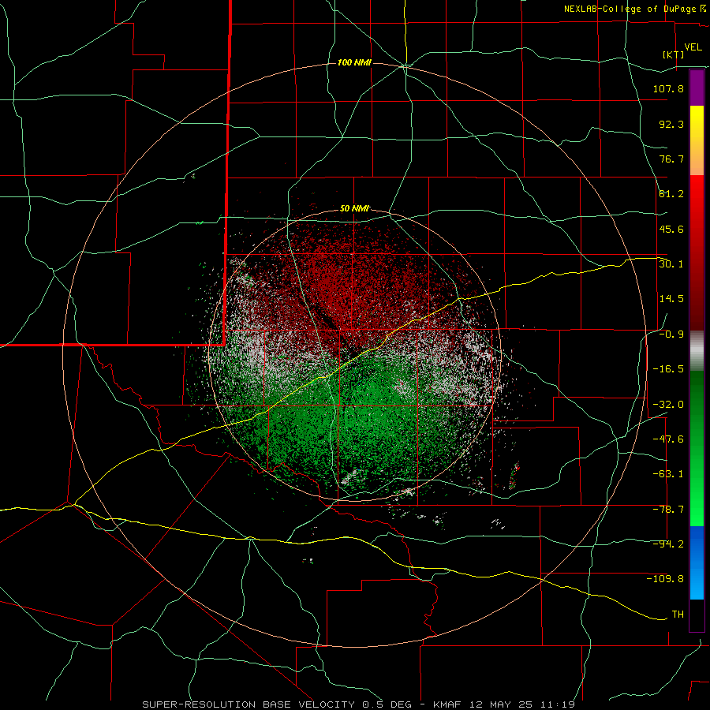
Task: Click the 100 NMI range ring label
Action: 354,62
